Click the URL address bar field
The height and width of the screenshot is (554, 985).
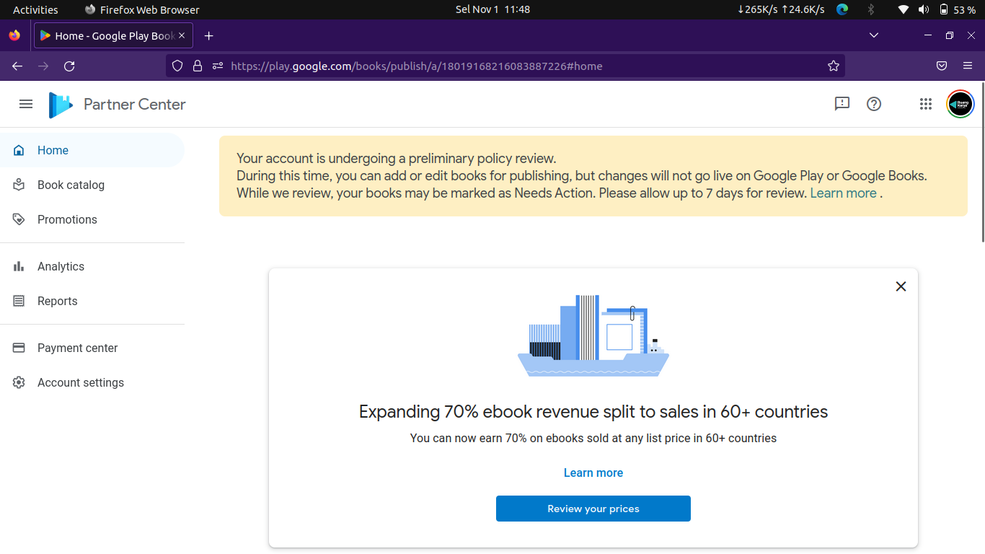pos(505,66)
